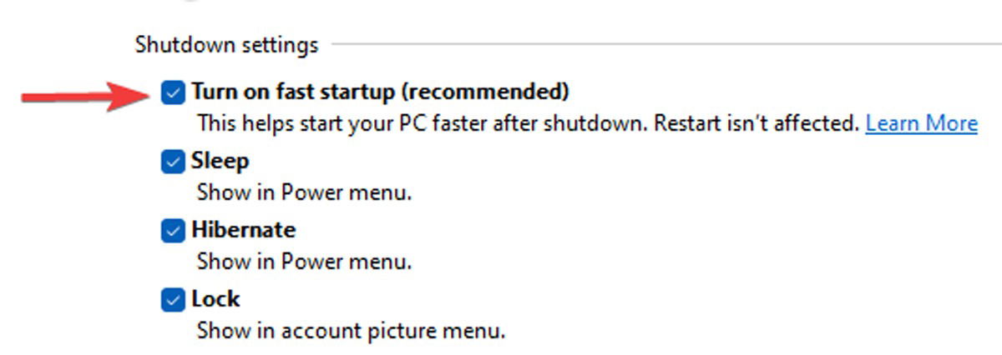Click the bold Sleep label
The image size is (1002, 355).
tap(220, 161)
